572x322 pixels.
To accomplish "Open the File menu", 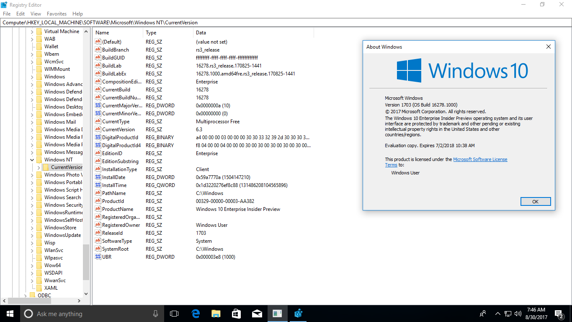I will click(x=7, y=13).
